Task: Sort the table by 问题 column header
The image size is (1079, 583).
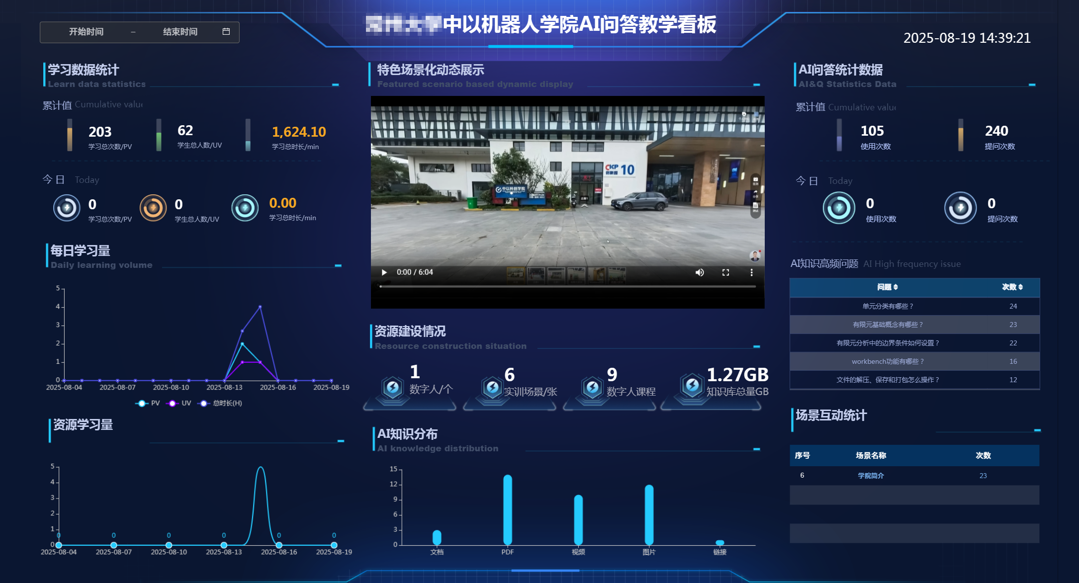Action: pos(888,287)
